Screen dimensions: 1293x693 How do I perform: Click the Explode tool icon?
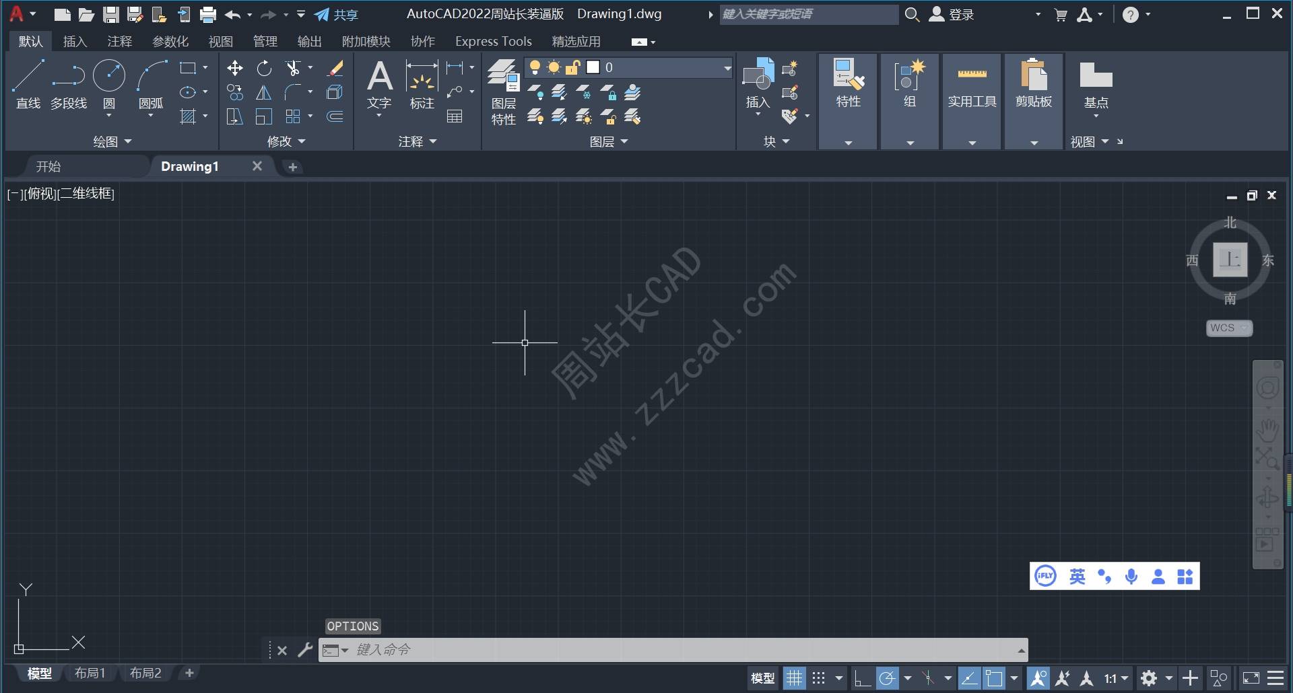pos(335,92)
